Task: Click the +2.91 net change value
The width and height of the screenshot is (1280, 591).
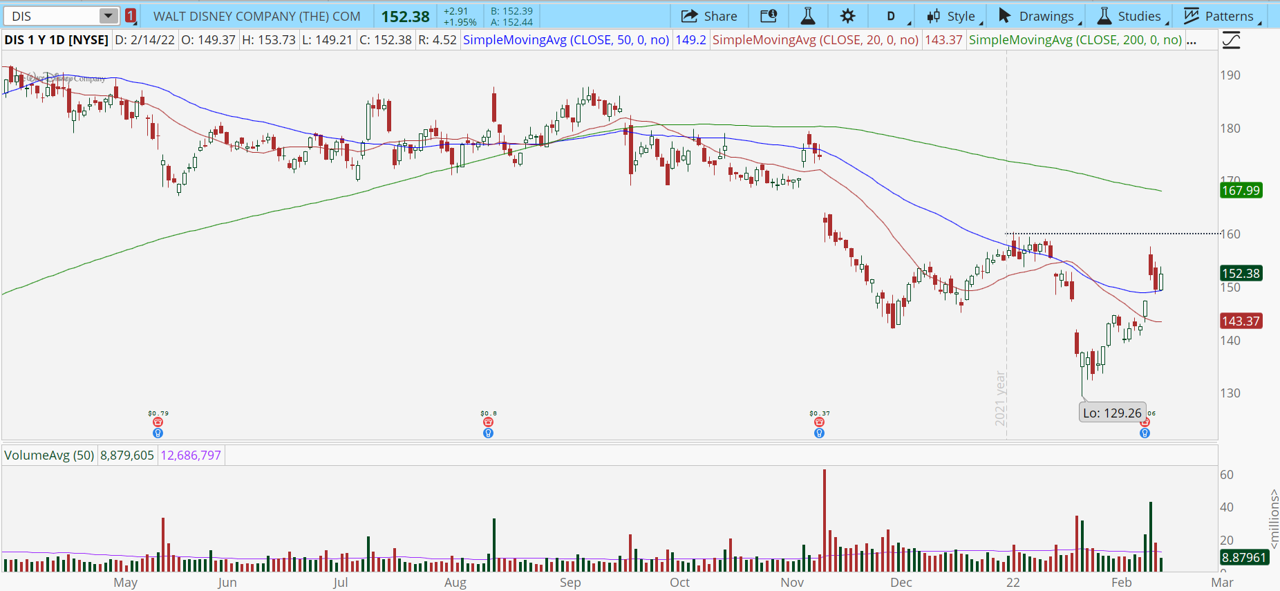Action: point(455,11)
